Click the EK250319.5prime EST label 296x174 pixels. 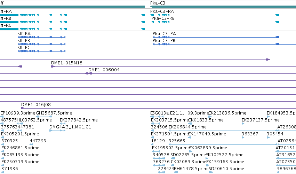(20, 162)
